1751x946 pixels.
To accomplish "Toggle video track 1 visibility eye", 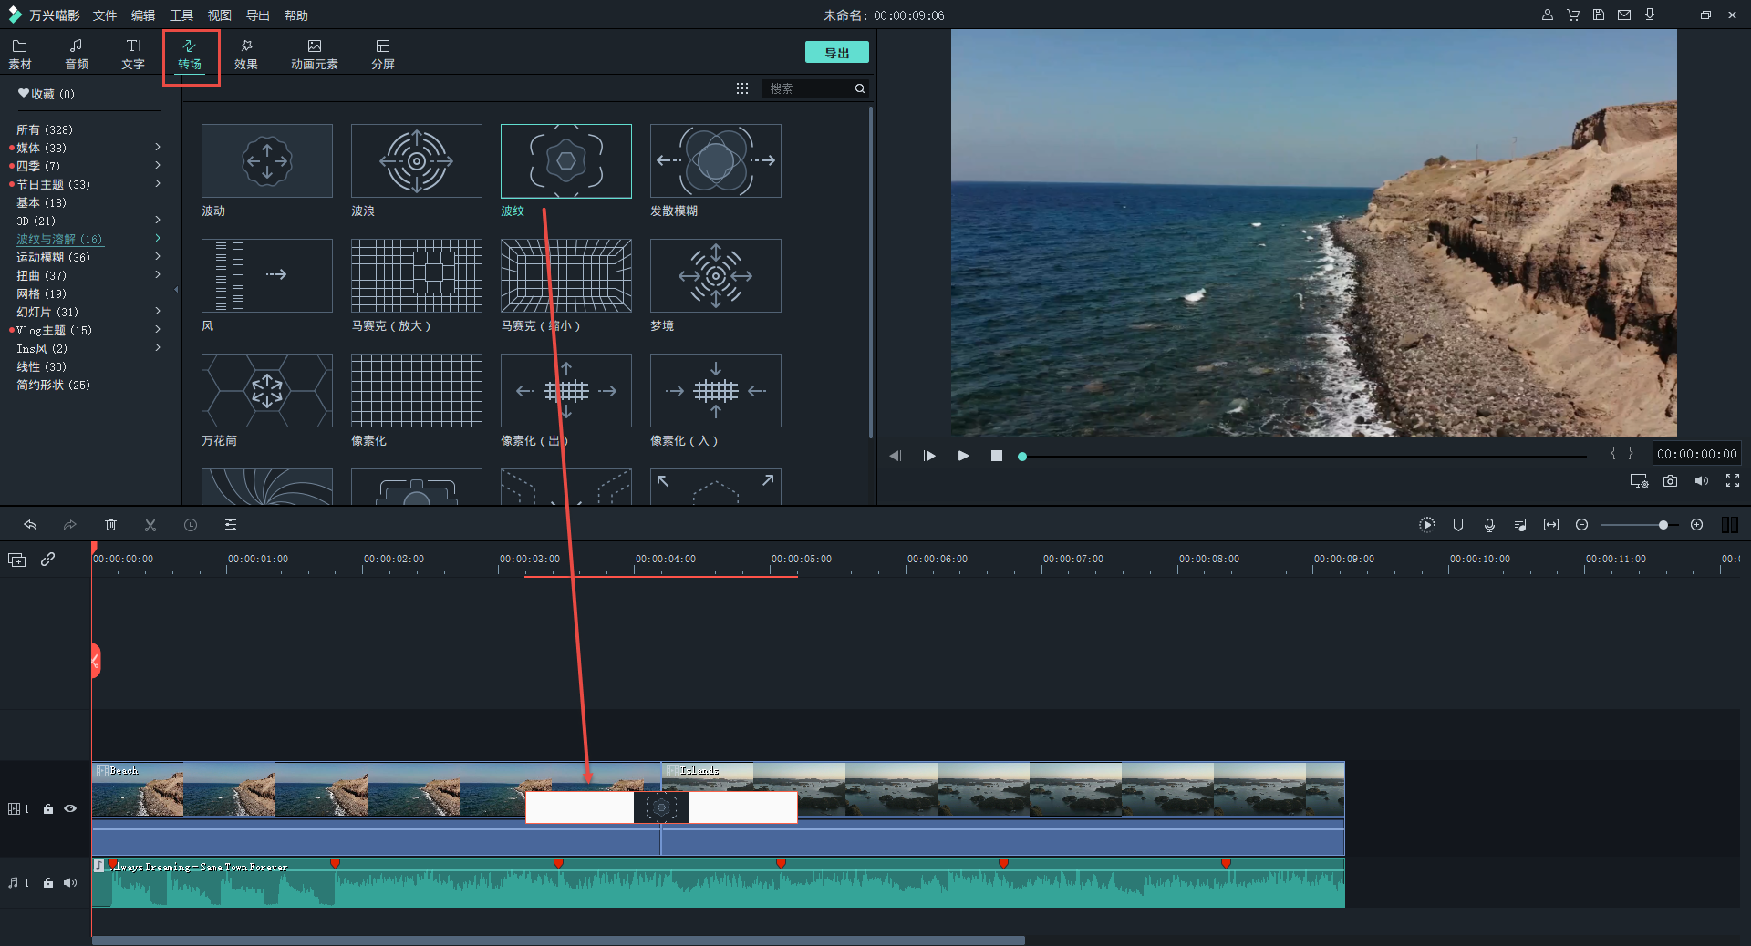I will tap(70, 809).
